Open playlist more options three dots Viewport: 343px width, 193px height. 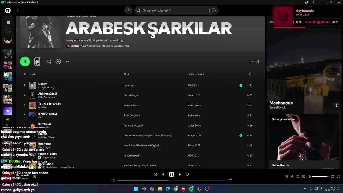[x=68, y=61]
